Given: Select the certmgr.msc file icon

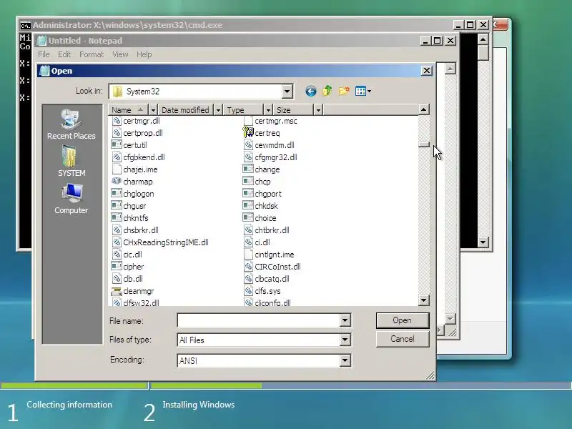Looking at the screenshot, I should click(x=248, y=120).
